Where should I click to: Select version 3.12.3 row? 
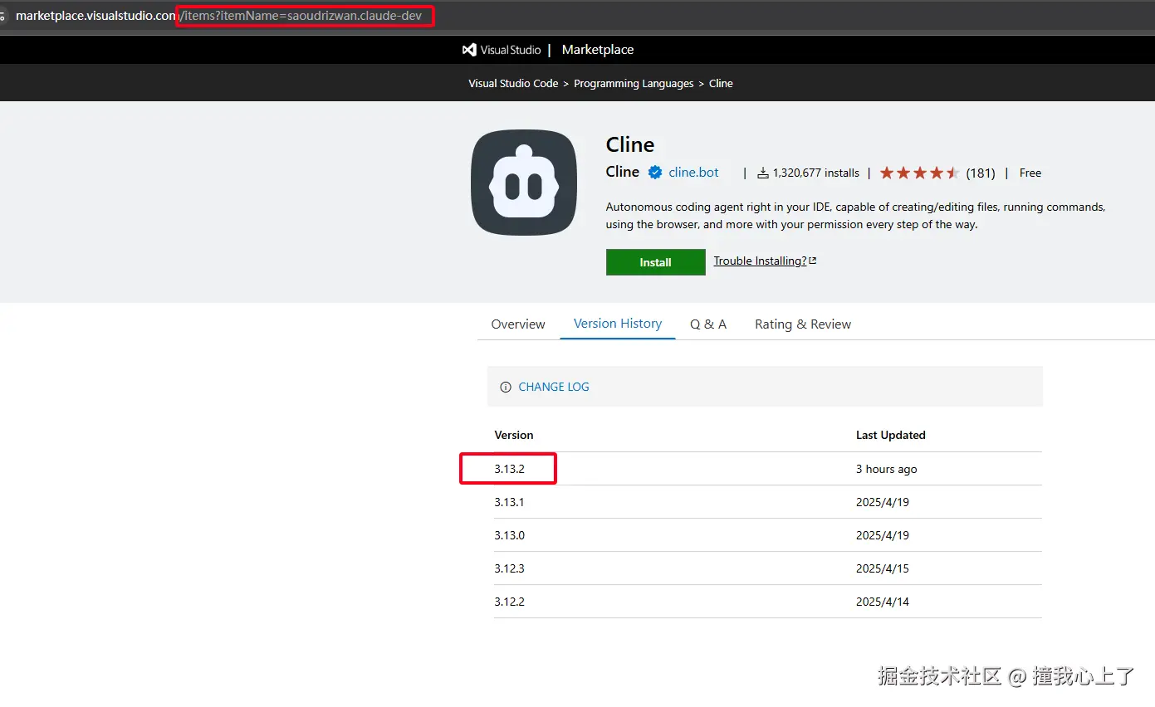[767, 568]
